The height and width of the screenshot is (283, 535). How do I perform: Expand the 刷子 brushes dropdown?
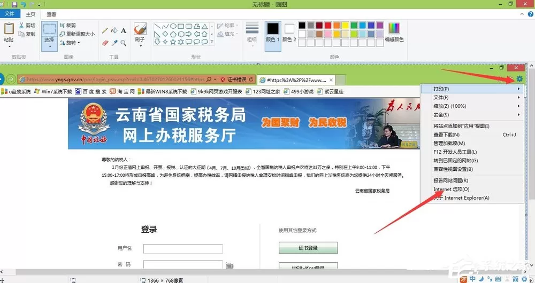140,45
